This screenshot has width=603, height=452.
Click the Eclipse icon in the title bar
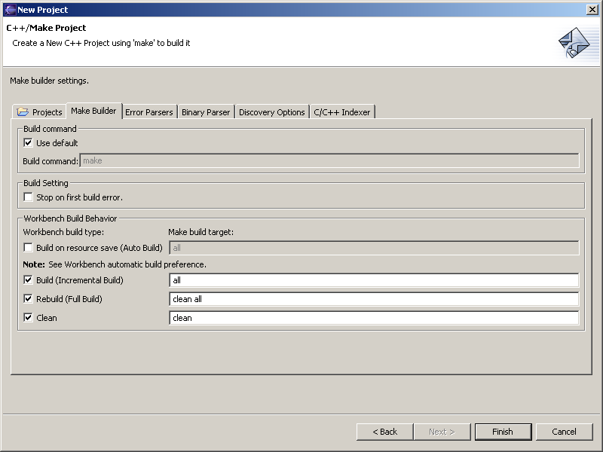pyautogui.click(x=10, y=9)
